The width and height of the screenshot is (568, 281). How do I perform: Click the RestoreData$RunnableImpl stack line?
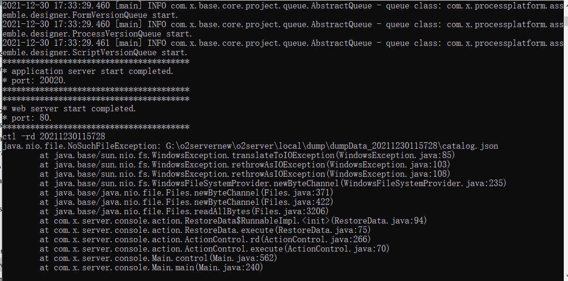(233, 221)
